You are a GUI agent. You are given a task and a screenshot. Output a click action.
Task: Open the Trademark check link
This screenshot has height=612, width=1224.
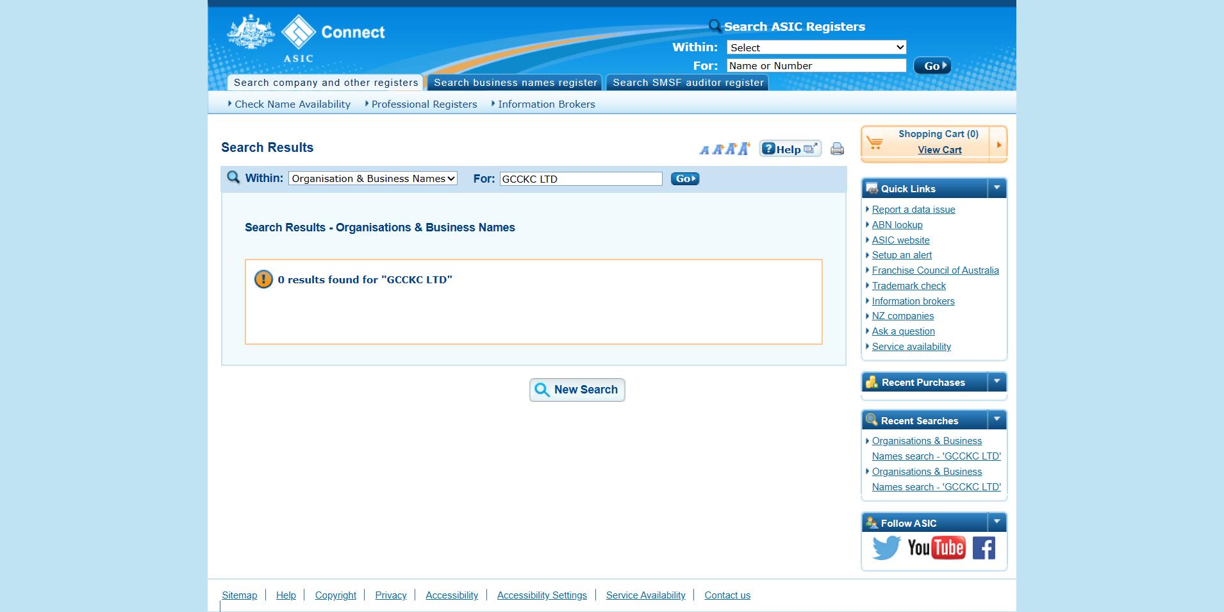tap(909, 286)
